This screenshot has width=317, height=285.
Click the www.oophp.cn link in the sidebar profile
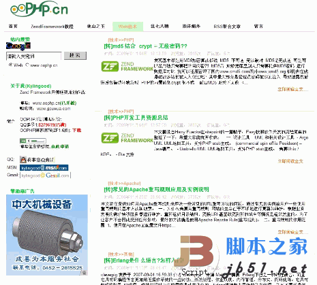46,103
